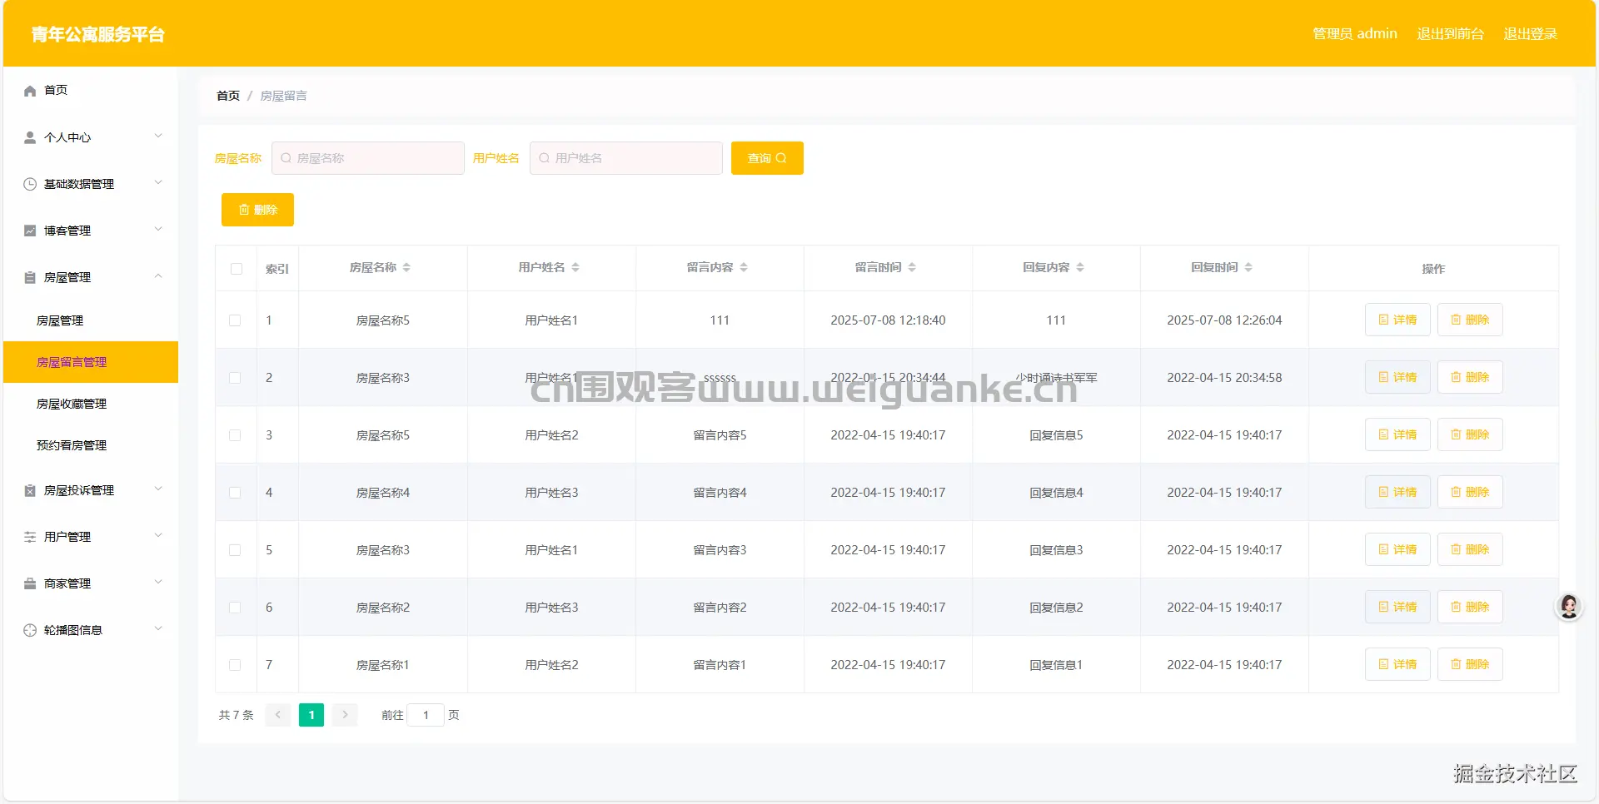1599x804 pixels.
Task: Open 详情 for row 6
Action: [1397, 607]
